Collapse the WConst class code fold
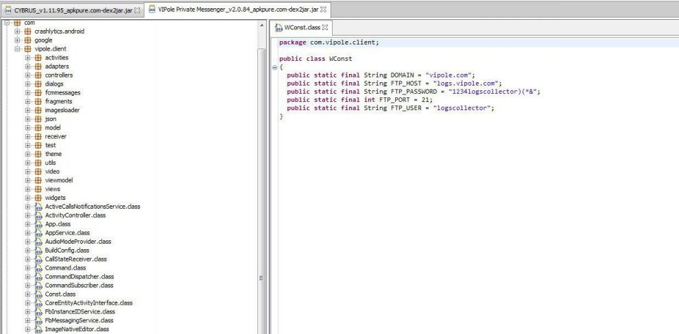The image size is (679, 334). 274,67
